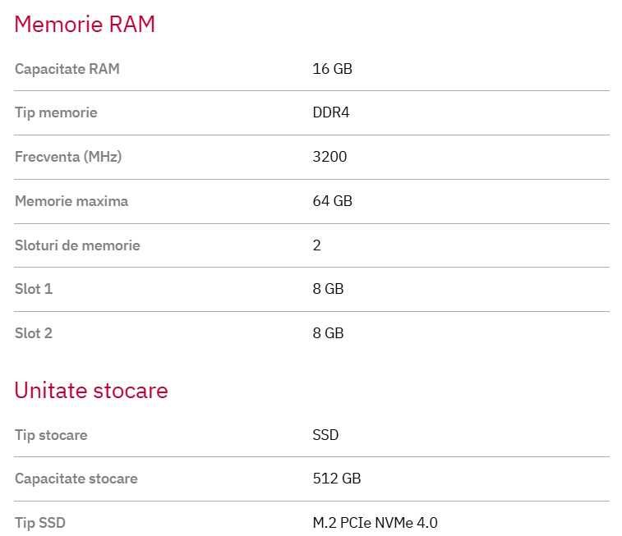Click the 8 GB value for Slot 1
Screen dimensions: 622x536
click(328, 289)
